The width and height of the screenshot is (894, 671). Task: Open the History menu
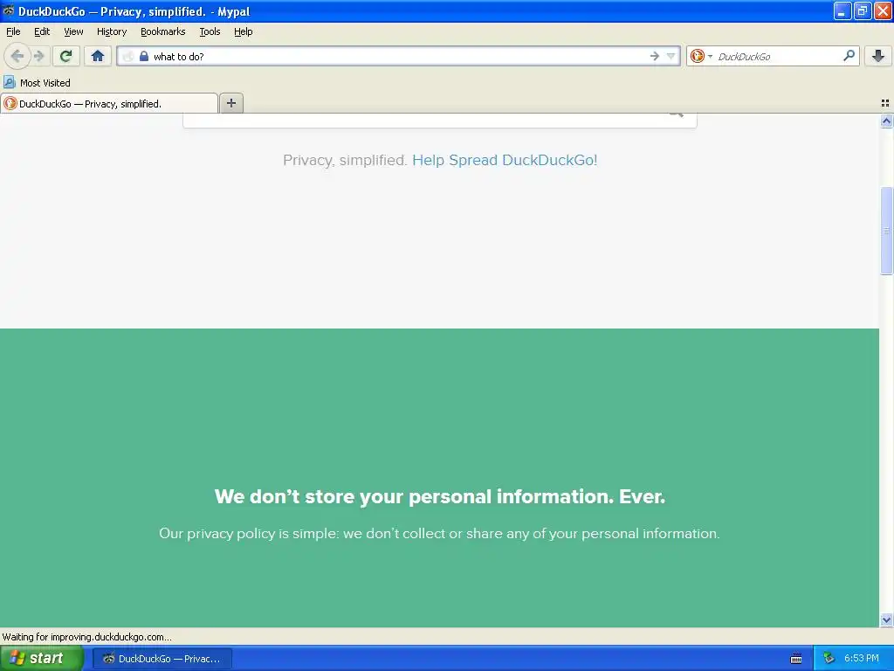click(112, 31)
